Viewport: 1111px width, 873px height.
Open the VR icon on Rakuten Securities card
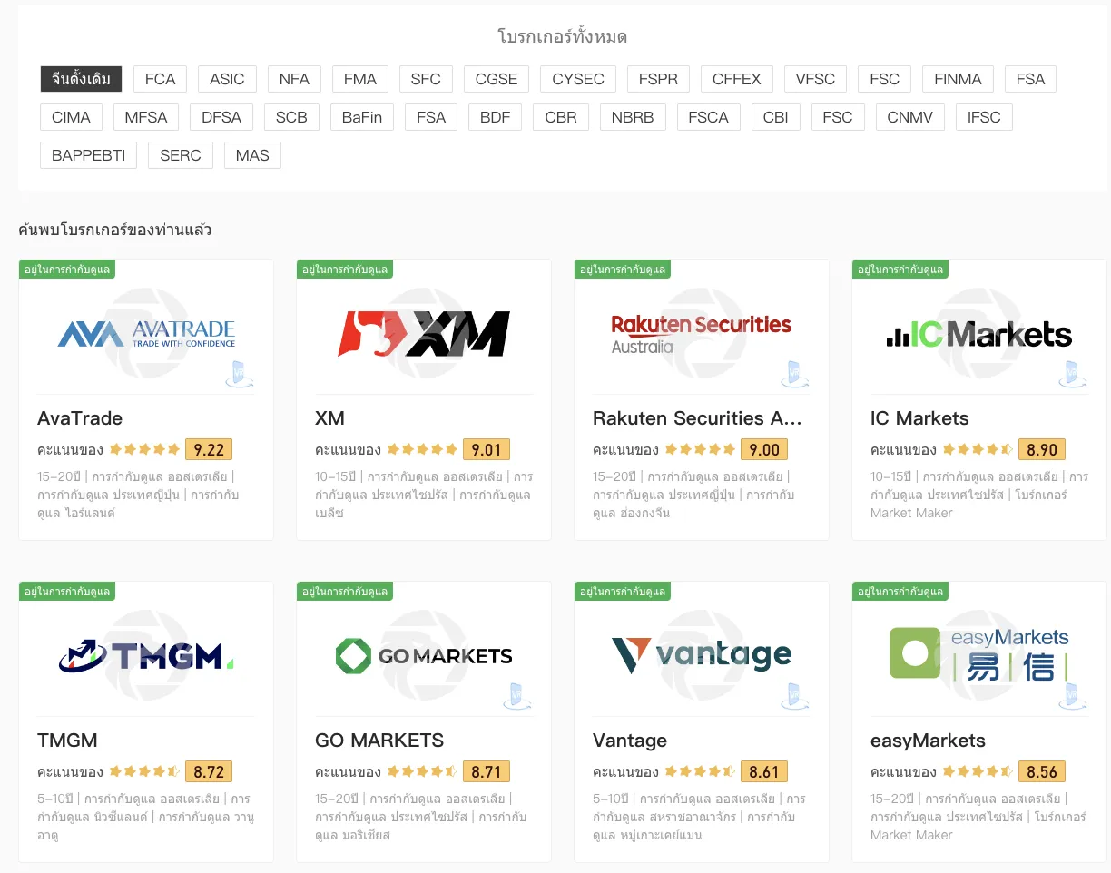click(795, 374)
